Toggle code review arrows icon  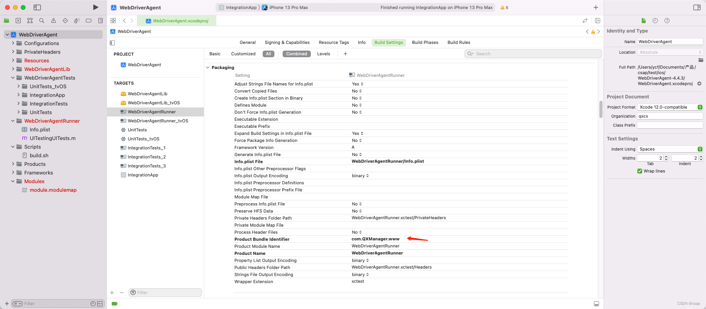point(585,21)
